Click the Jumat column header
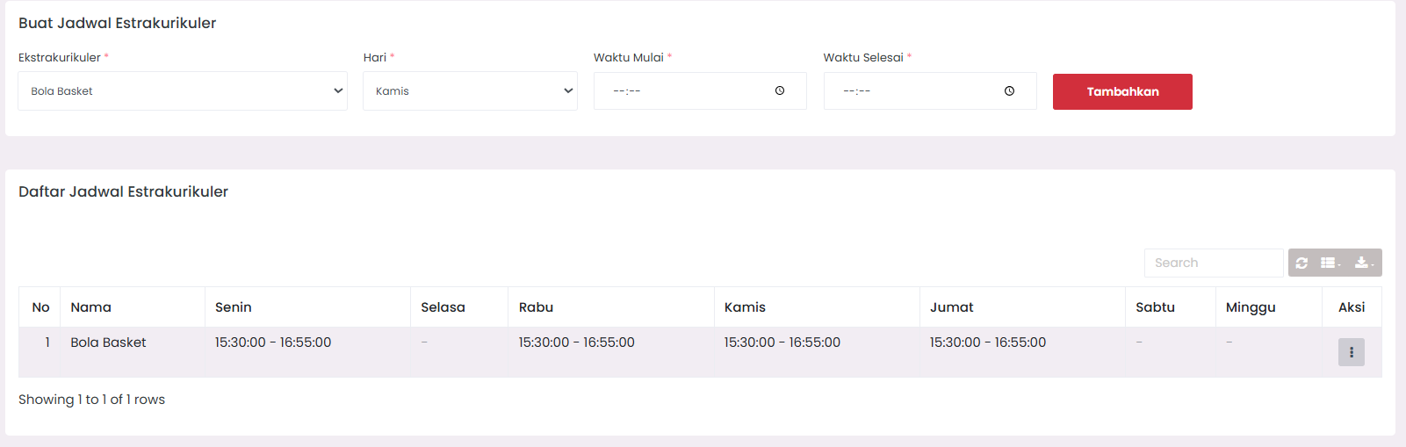This screenshot has width=1406, height=447. pyautogui.click(x=952, y=307)
